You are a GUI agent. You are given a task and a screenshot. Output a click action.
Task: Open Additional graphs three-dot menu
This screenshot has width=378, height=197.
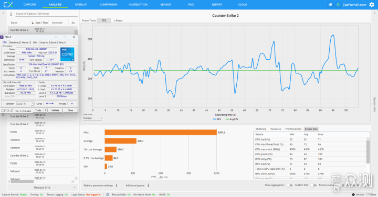click(148, 185)
